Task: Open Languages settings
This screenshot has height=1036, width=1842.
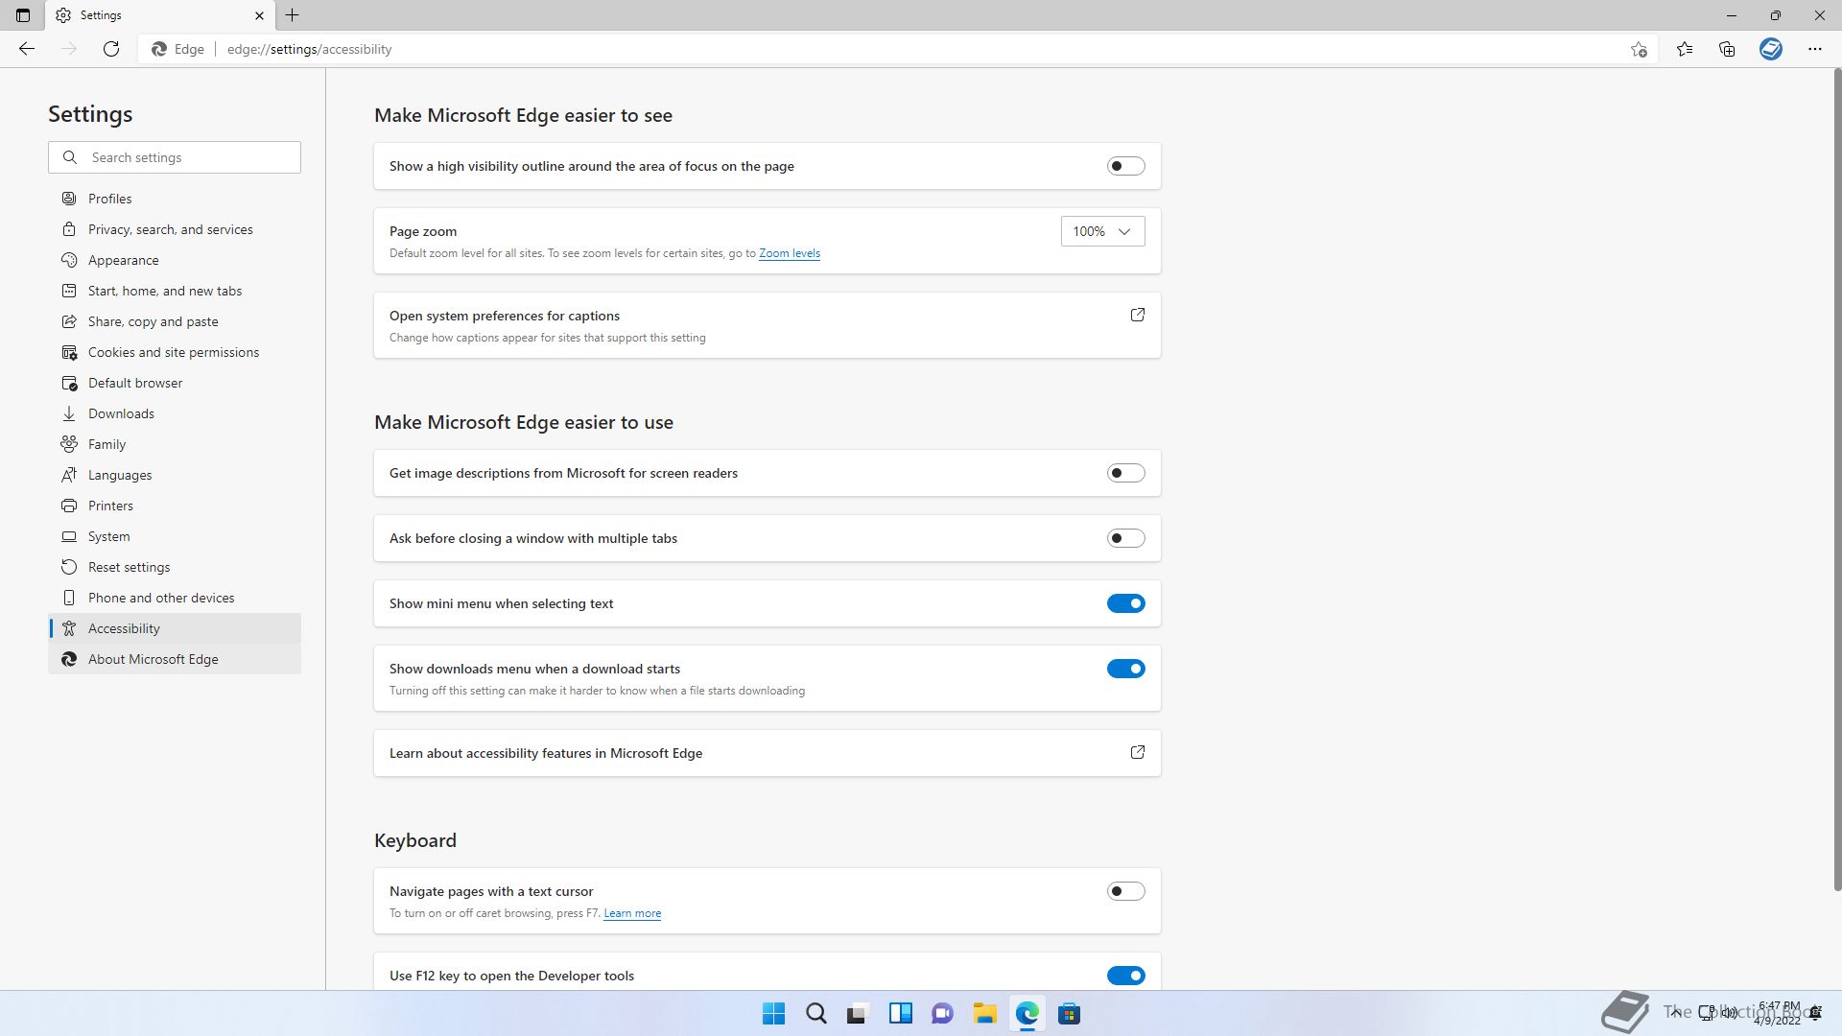Action: click(x=175, y=475)
